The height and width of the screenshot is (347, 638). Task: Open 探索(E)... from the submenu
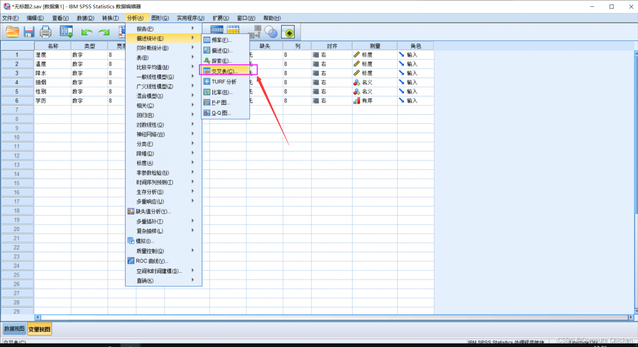(x=225, y=61)
